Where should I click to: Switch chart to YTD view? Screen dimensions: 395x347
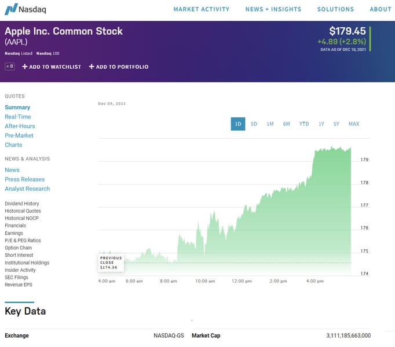pos(303,124)
